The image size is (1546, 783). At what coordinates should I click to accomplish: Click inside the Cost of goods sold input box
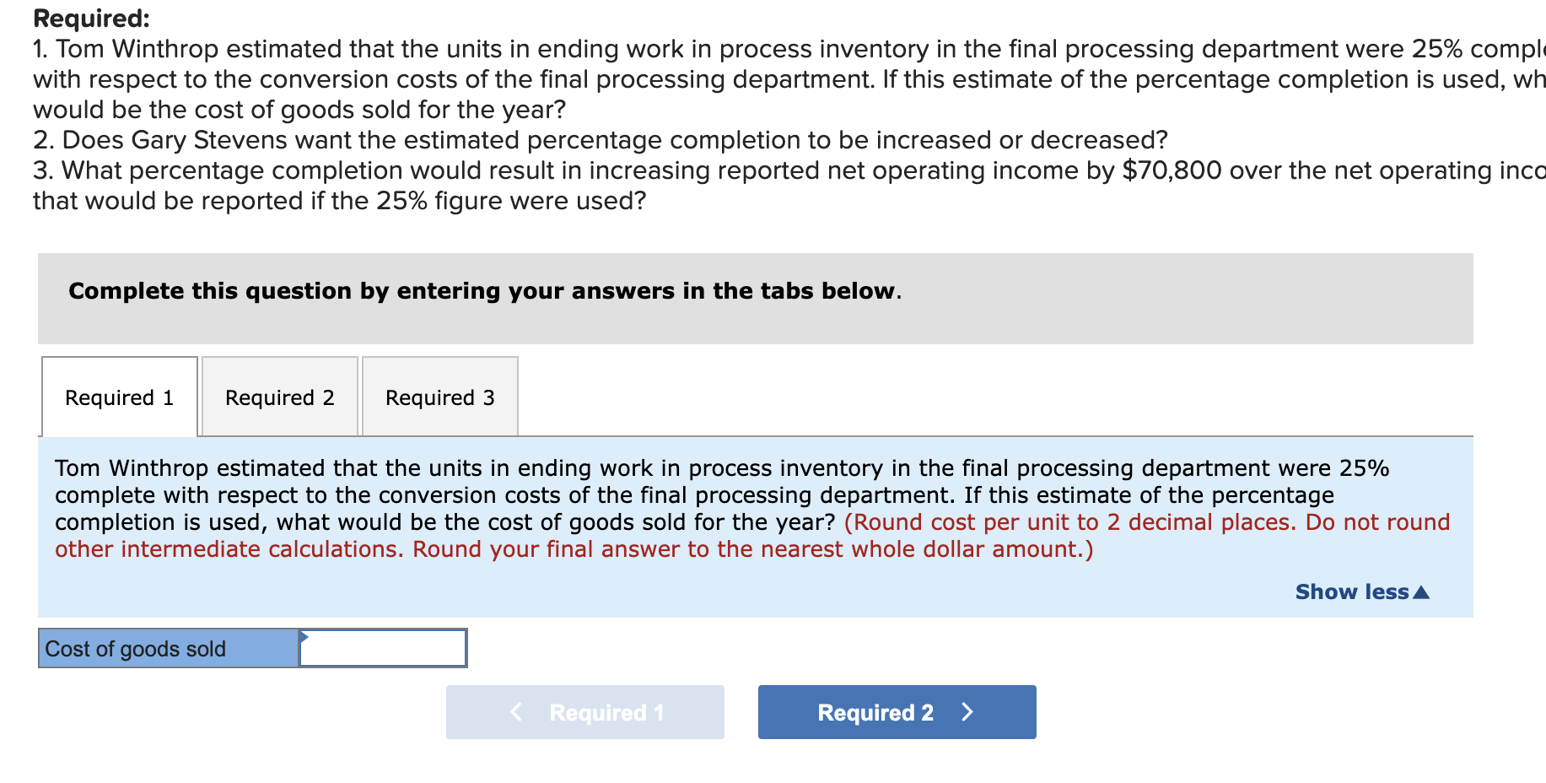click(384, 647)
